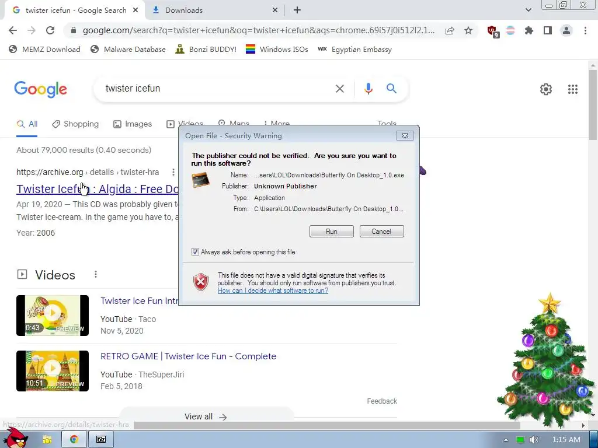Send Feedback on video results
The width and height of the screenshot is (598, 448).
coord(382,401)
